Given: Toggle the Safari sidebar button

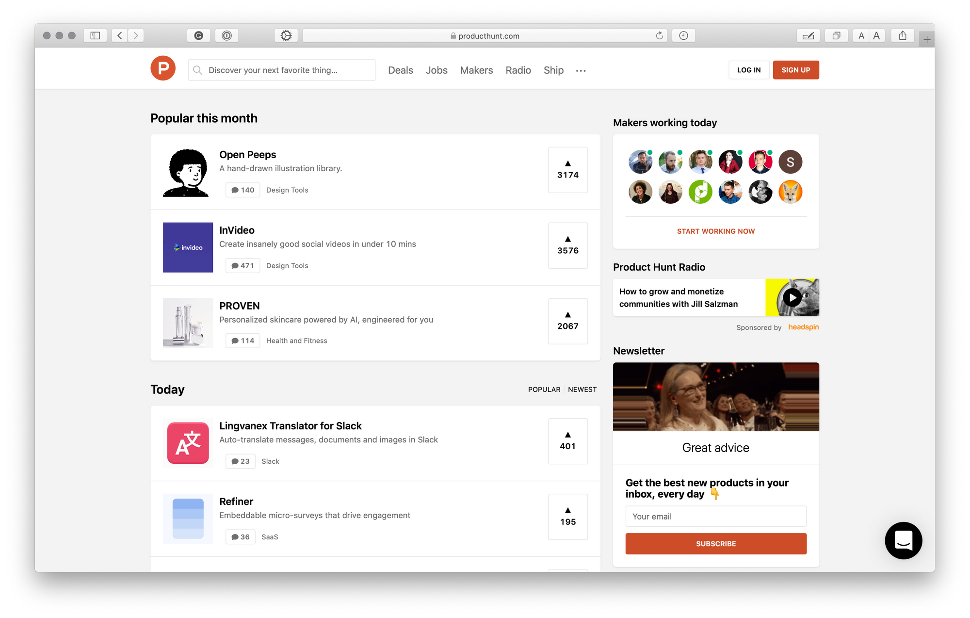Looking at the screenshot, I should point(95,35).
